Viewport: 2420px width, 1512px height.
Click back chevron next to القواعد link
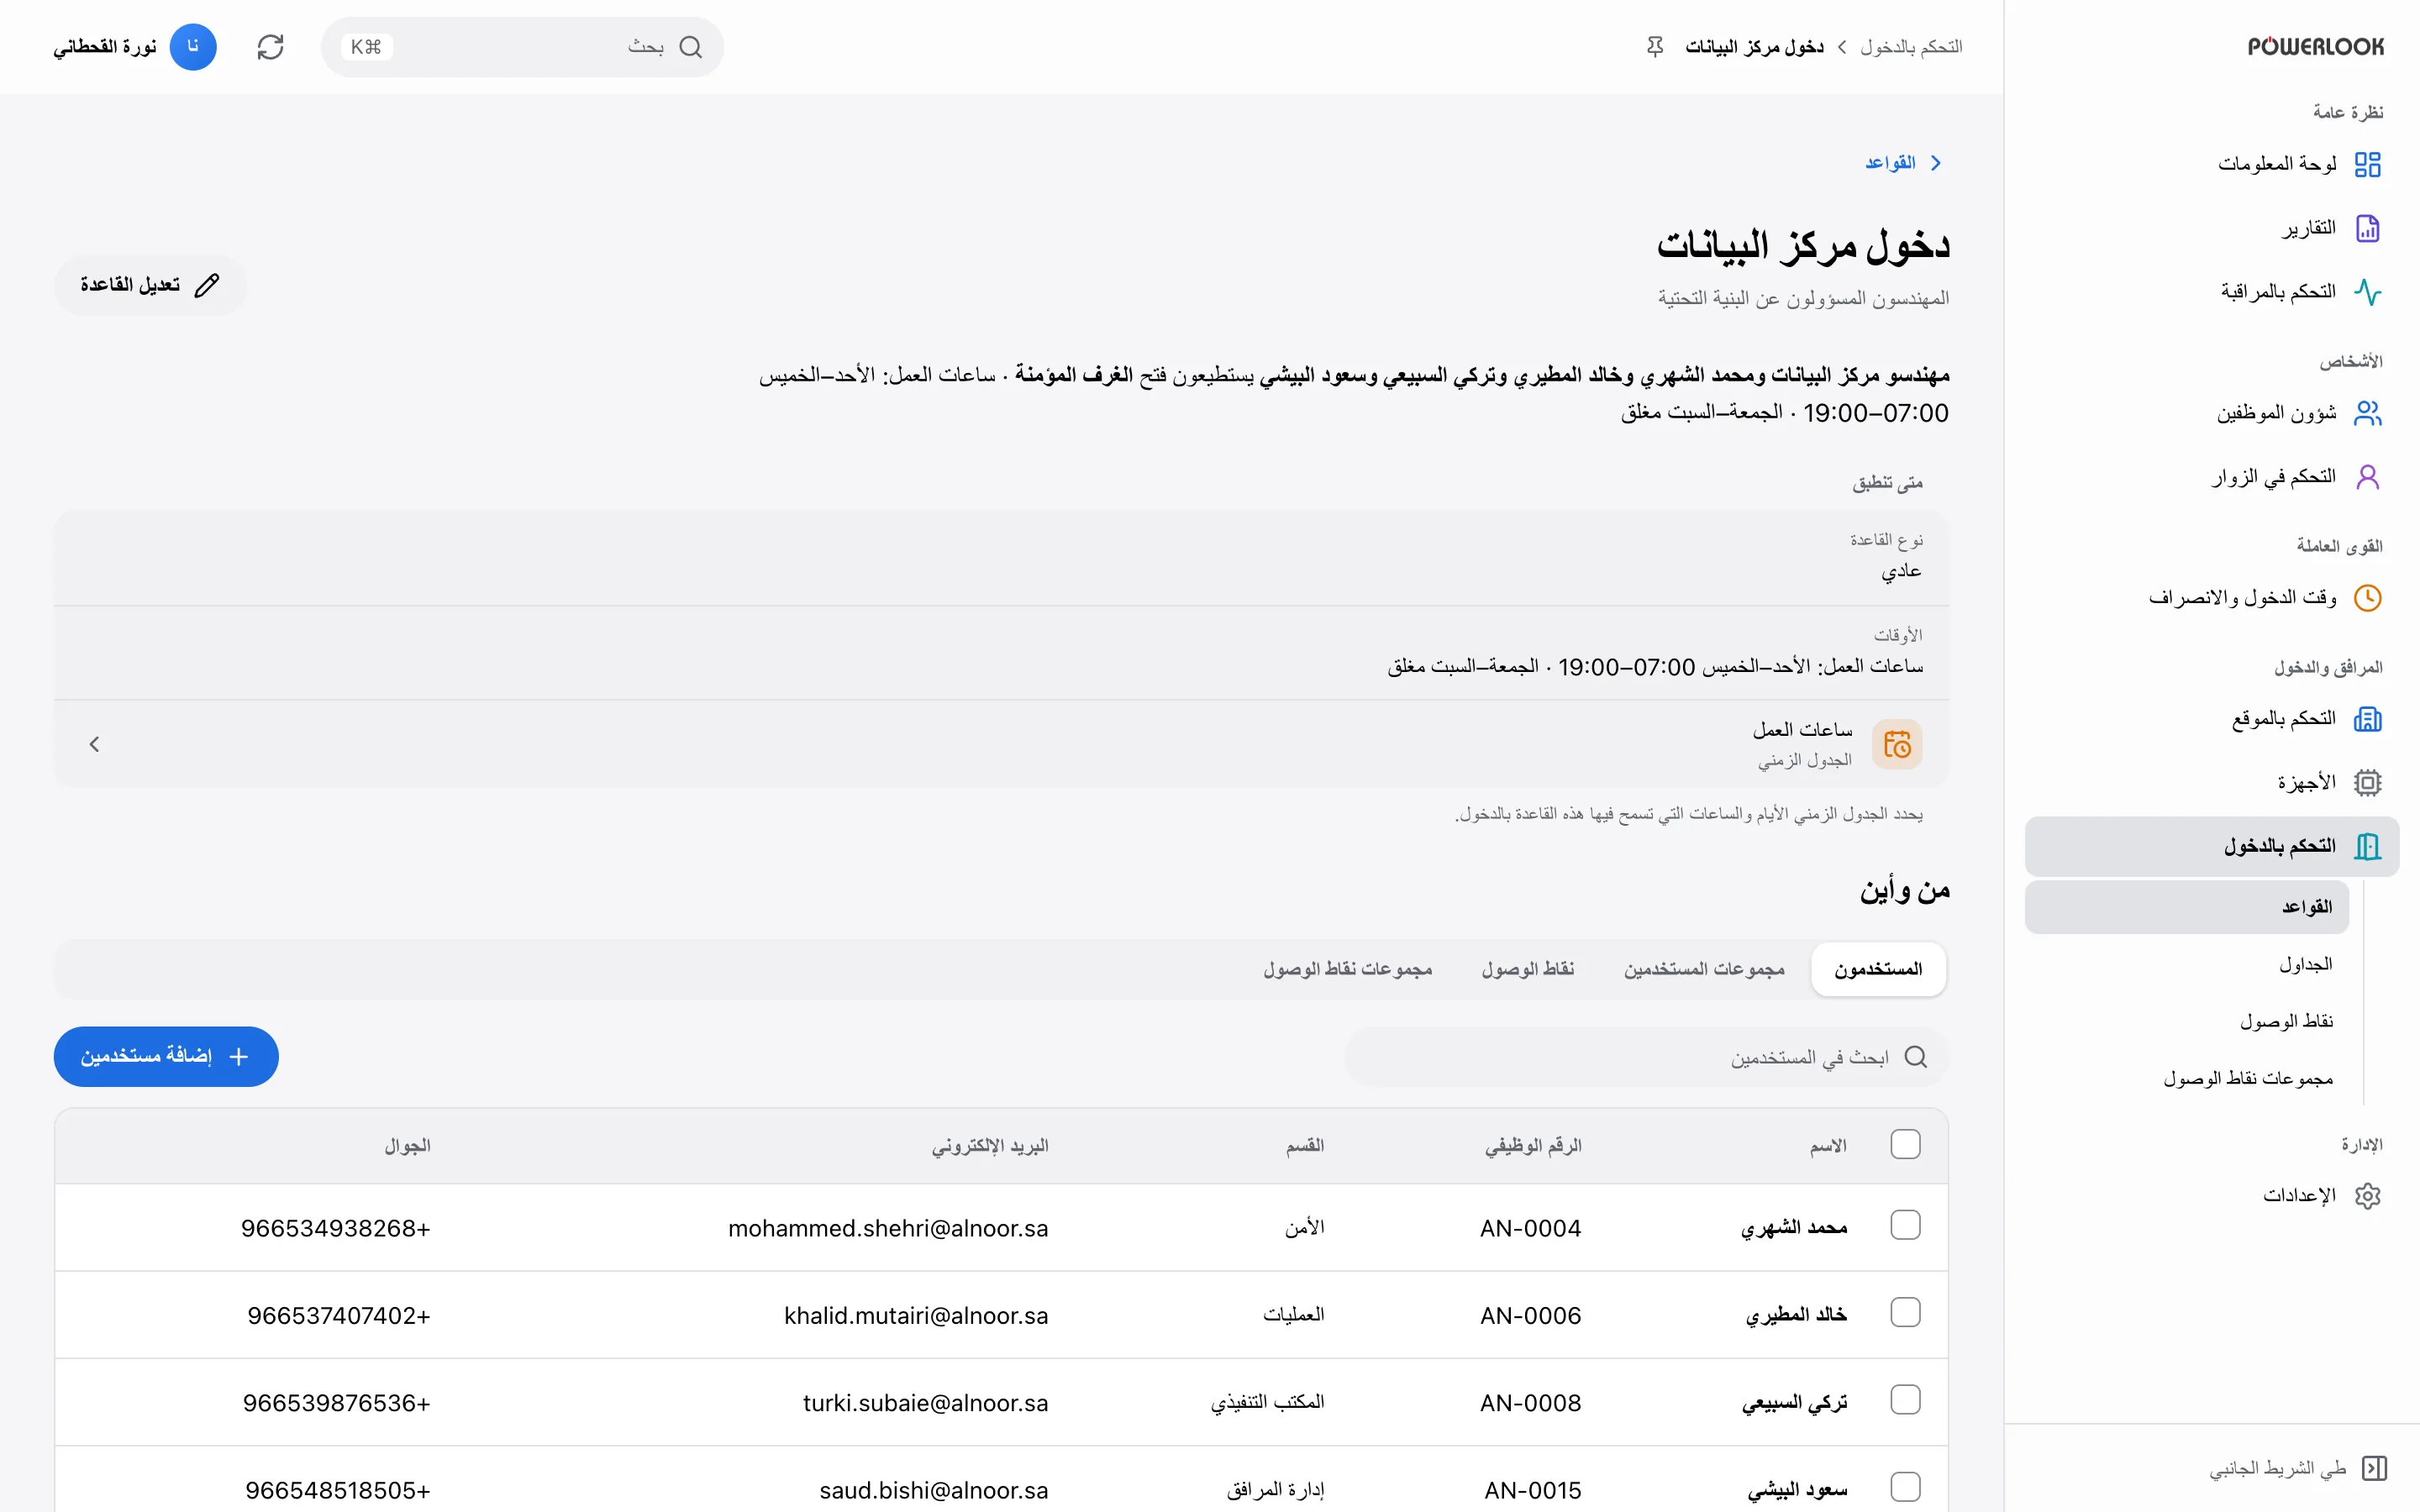tap(1936, 163)
